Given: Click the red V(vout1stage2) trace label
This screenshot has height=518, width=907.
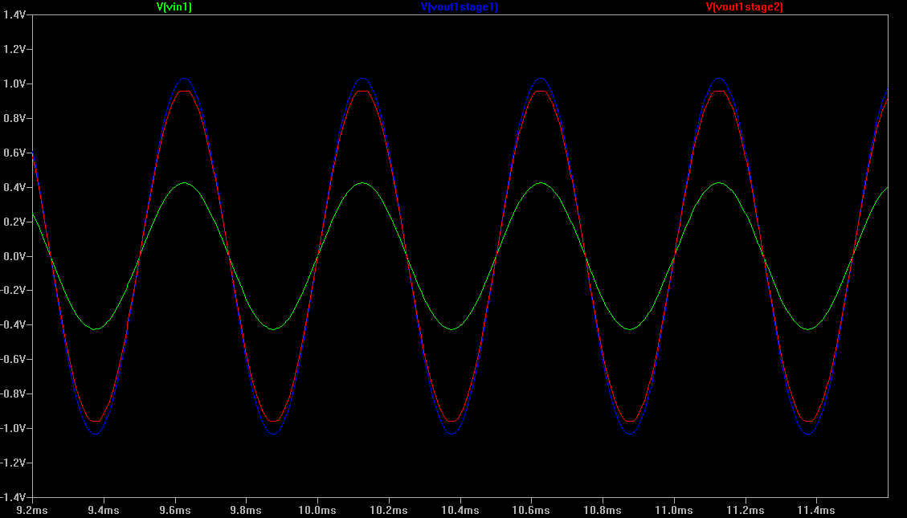Looking at the screenshot, I should [x=745, y=7].
